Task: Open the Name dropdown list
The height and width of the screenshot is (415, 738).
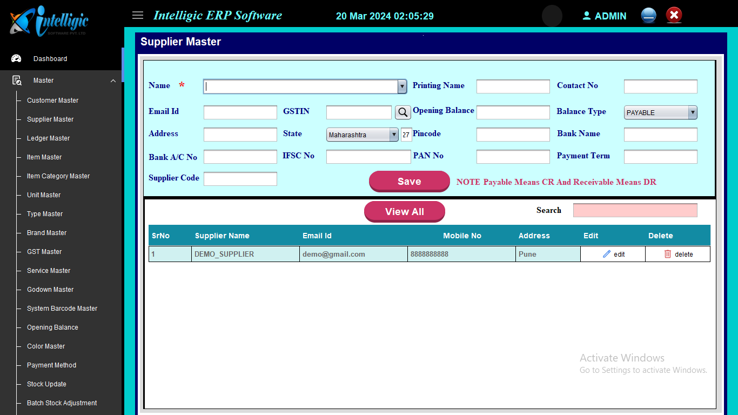Action: pyautogui.click(x=402, y=86)
